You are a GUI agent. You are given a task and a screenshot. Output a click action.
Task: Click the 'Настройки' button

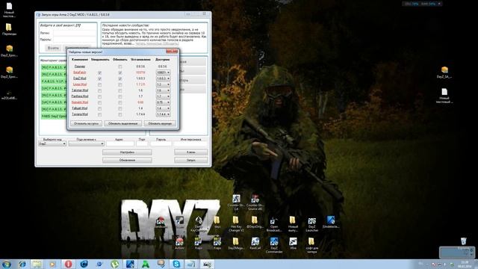click(x=127, y=152)
